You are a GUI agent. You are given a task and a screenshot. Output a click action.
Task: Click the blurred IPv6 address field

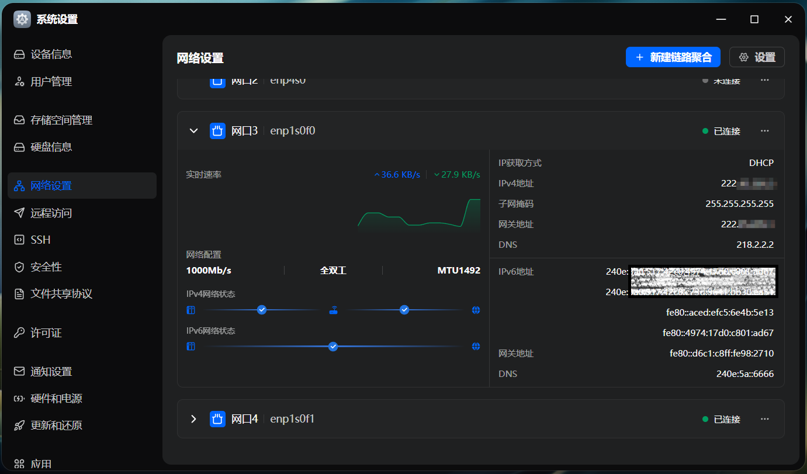(703, 281)
